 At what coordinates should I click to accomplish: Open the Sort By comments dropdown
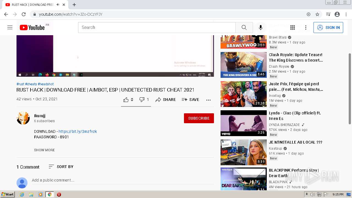[61, 167]
